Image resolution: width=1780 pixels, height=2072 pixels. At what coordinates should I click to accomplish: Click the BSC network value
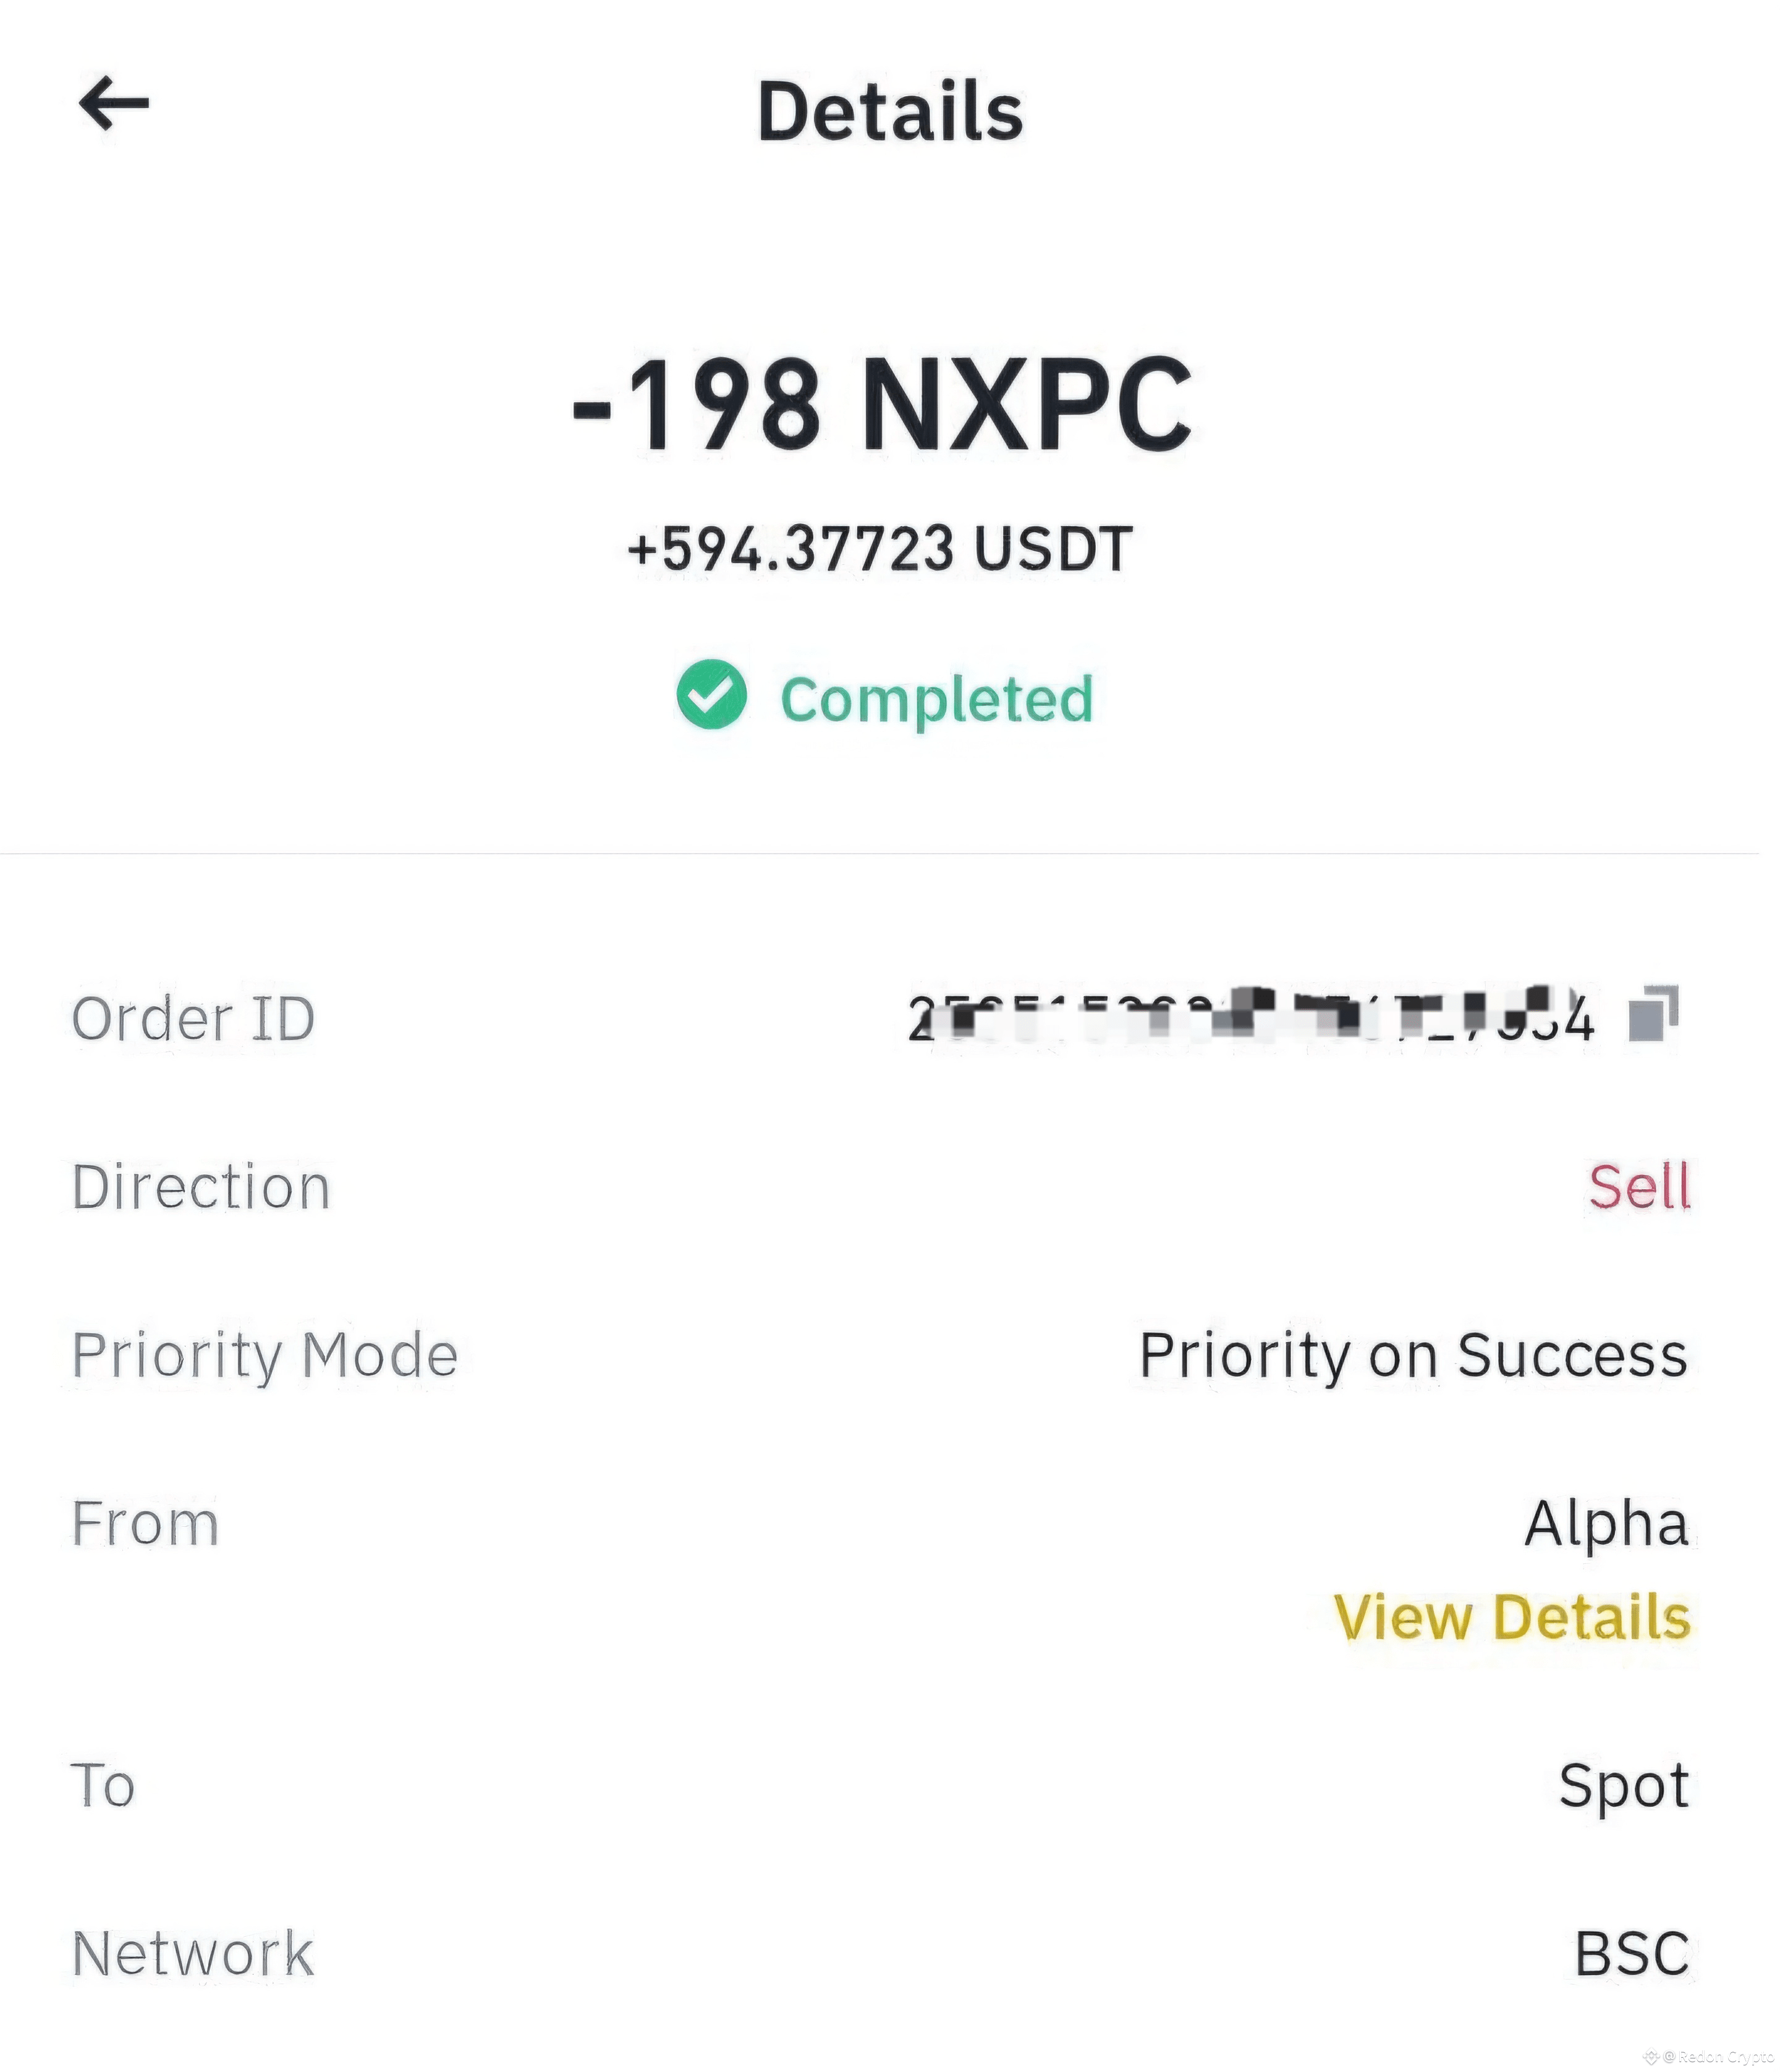click(x=1632, y=1954)
